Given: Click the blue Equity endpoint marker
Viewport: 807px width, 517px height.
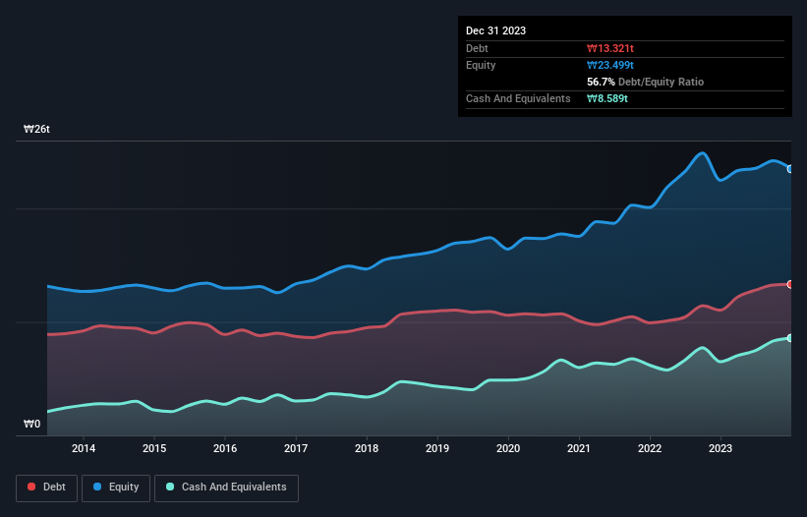Looking at the screenshot, I should [x=790, y=169].
